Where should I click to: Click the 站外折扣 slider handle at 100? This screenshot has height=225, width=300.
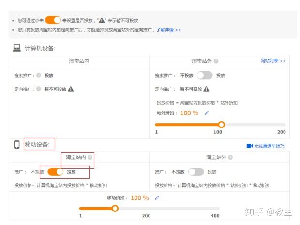220,124
